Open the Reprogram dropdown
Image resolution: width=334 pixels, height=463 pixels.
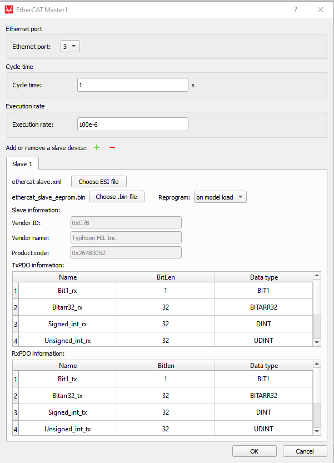pos(220,197)
